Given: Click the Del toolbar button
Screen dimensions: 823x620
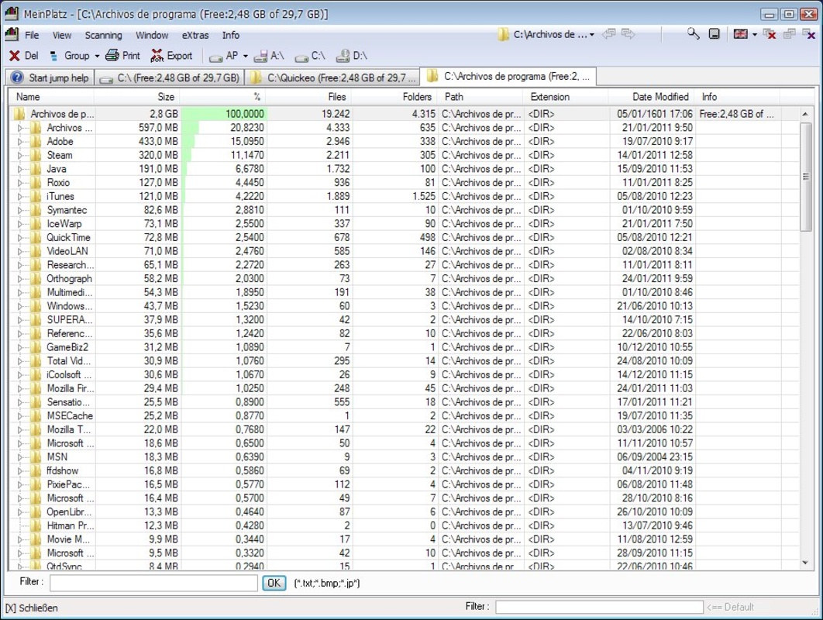Looking at the screenshot, I should (23, 56).
